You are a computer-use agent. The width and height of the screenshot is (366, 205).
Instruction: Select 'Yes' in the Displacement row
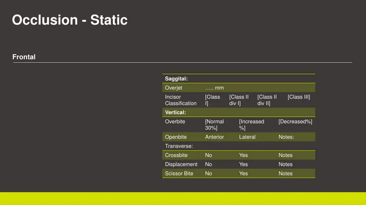243,164
